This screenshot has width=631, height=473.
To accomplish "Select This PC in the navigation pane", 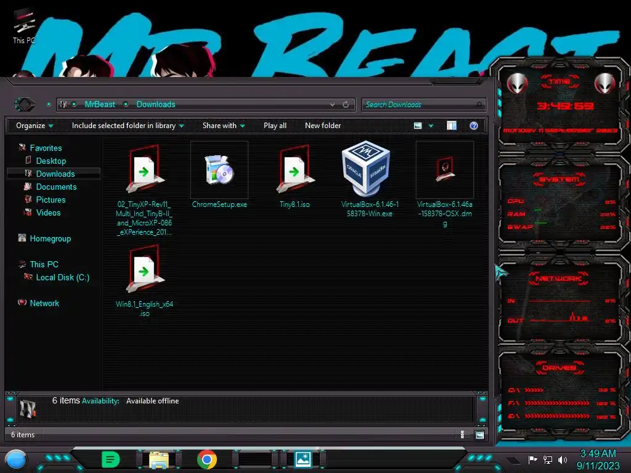I will pos(44,264).
